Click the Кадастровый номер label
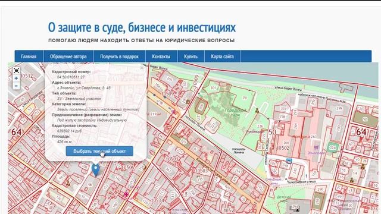 tap(71, 72)
